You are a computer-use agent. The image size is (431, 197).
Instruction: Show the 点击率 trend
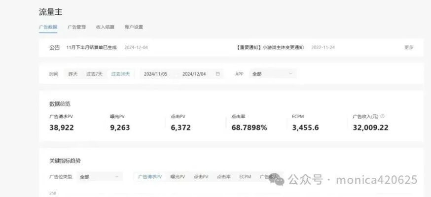tap(224, 177)
